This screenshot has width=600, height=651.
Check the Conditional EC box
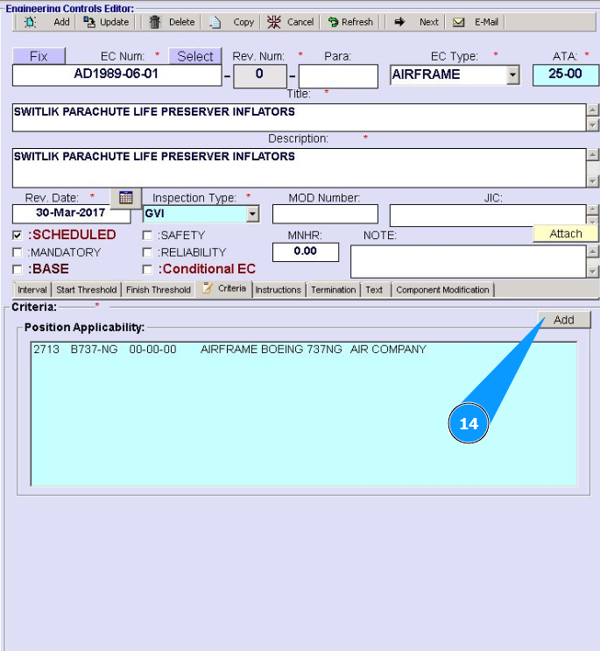[x=147, y=270]
